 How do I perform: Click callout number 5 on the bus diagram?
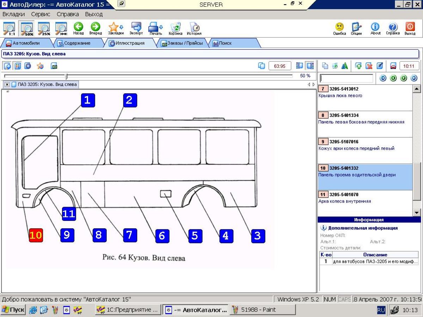pos(195,236)
